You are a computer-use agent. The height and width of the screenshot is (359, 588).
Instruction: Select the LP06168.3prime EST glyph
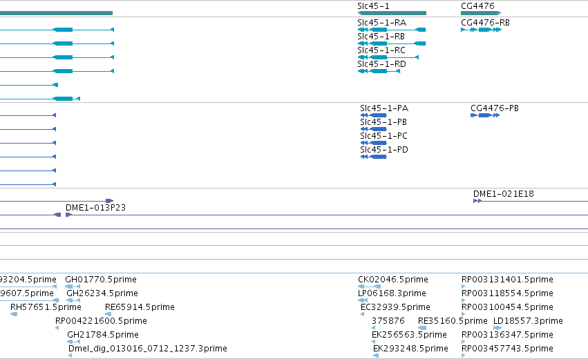pos(363,300)
